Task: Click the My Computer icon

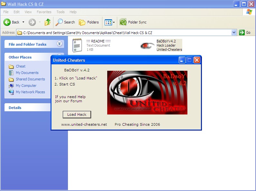Action: (11, 86)
